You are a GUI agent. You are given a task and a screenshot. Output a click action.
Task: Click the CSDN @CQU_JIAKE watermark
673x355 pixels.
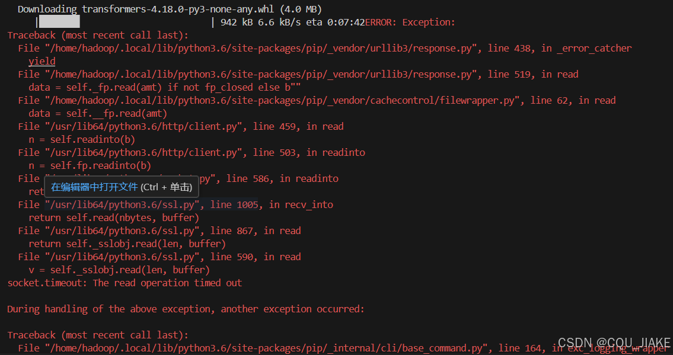coord(614,343)
